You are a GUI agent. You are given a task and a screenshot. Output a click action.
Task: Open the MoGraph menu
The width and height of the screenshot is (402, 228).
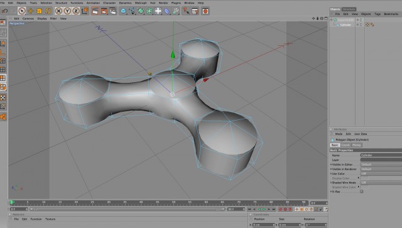141,3
